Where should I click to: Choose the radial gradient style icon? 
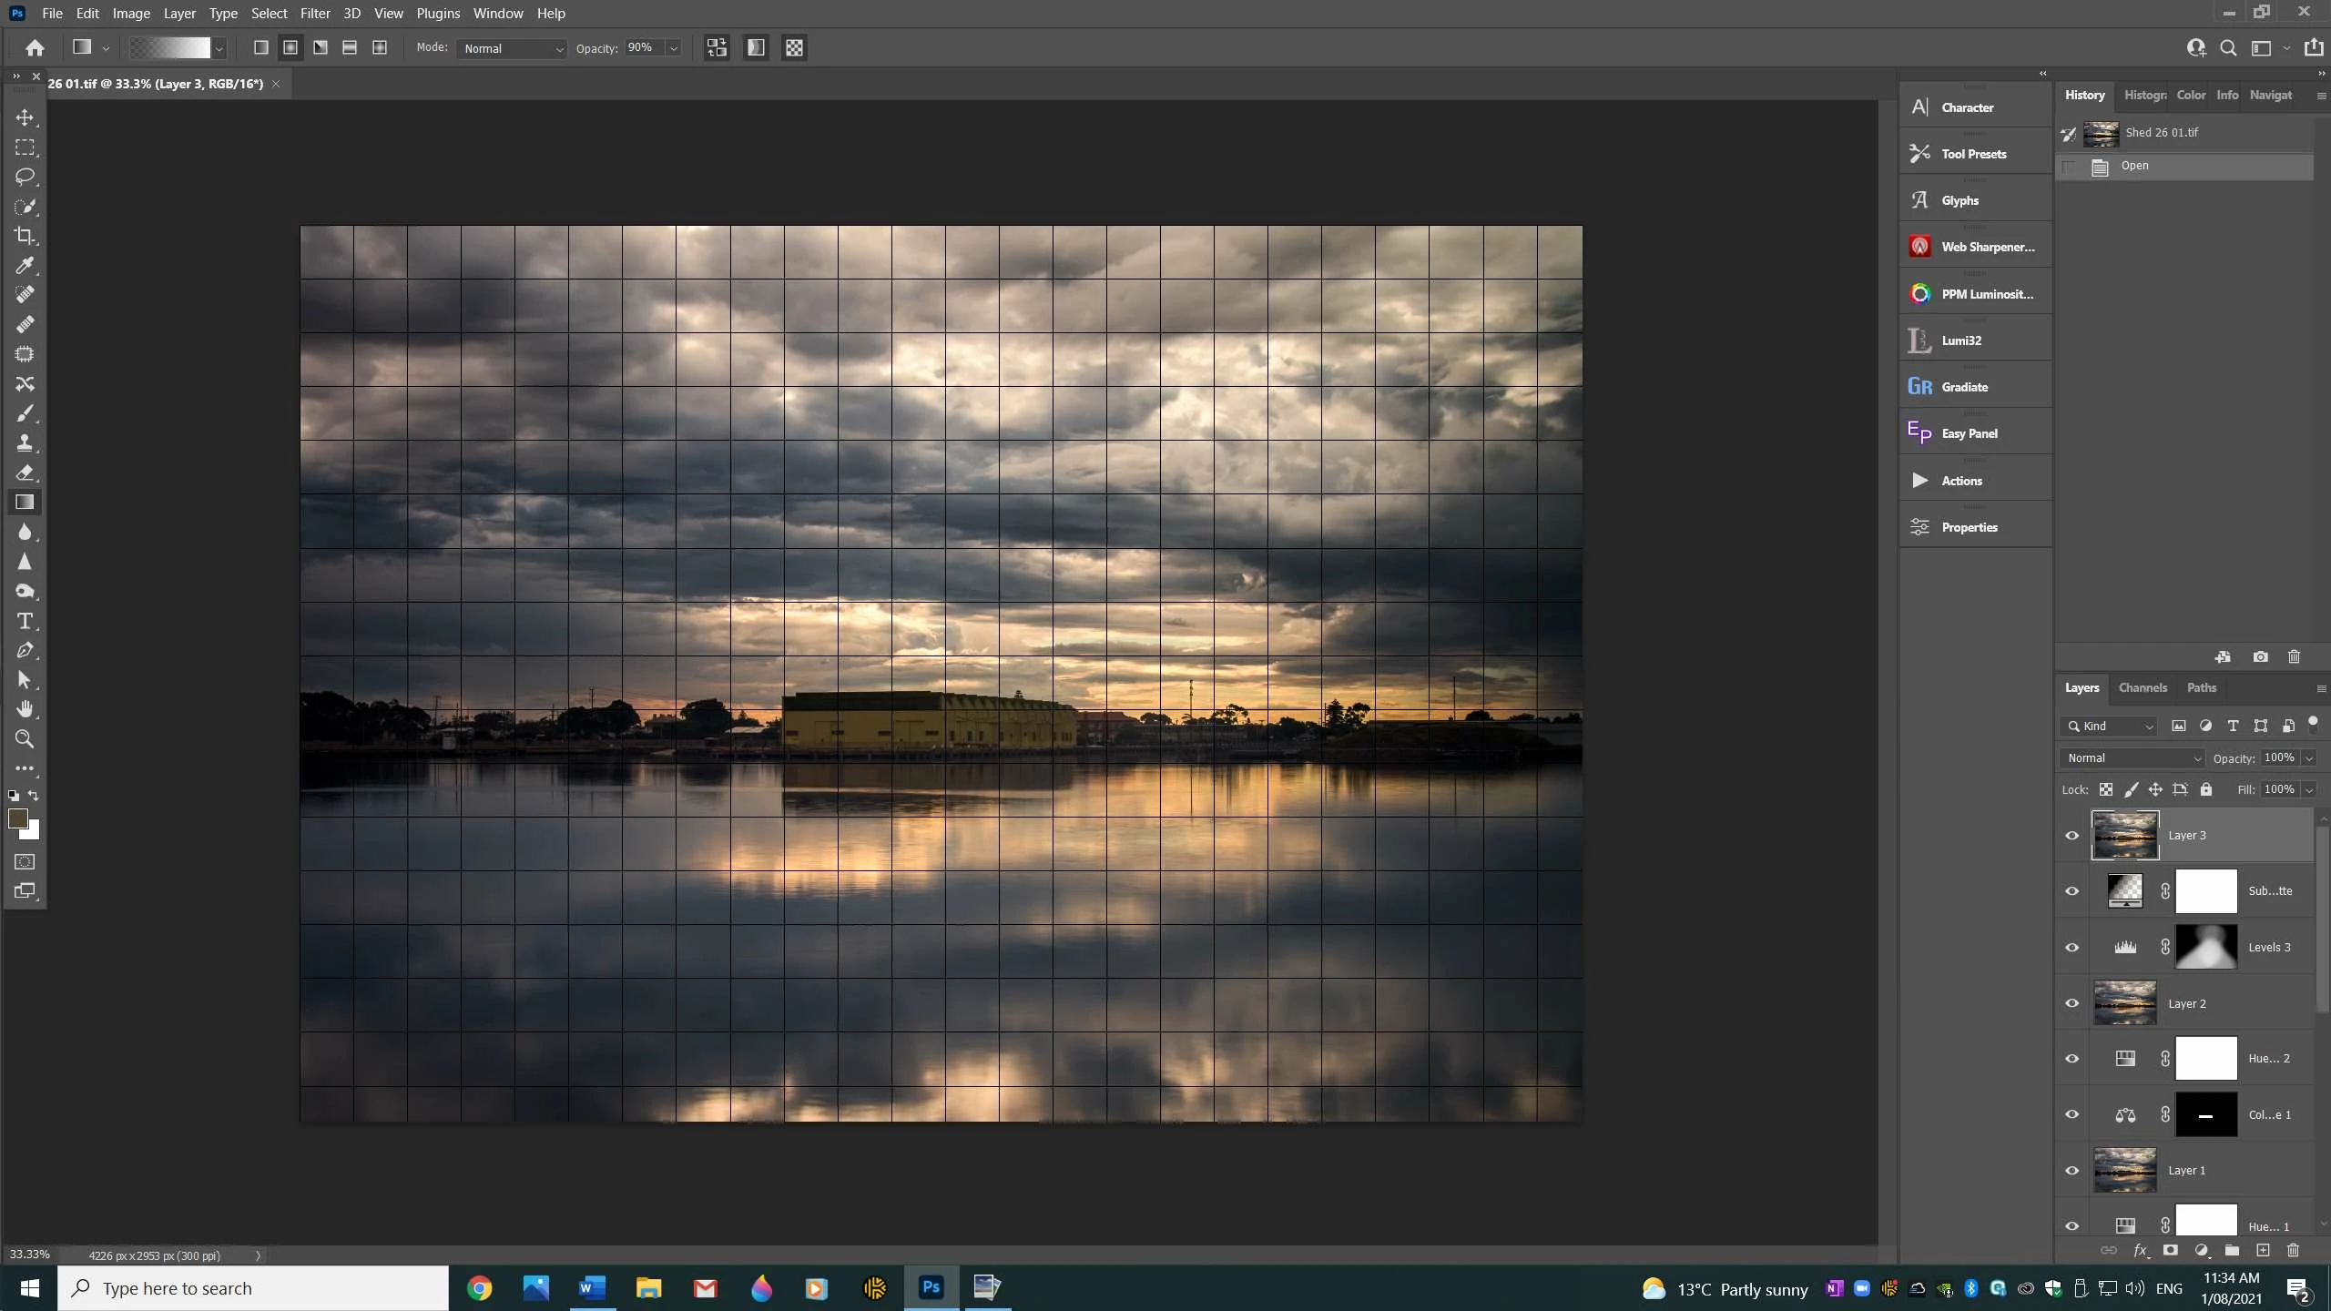pos(290,47)
